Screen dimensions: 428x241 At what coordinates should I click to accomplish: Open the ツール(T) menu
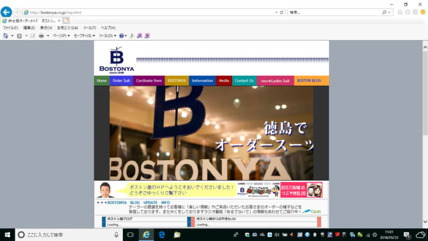coord(90,28)
